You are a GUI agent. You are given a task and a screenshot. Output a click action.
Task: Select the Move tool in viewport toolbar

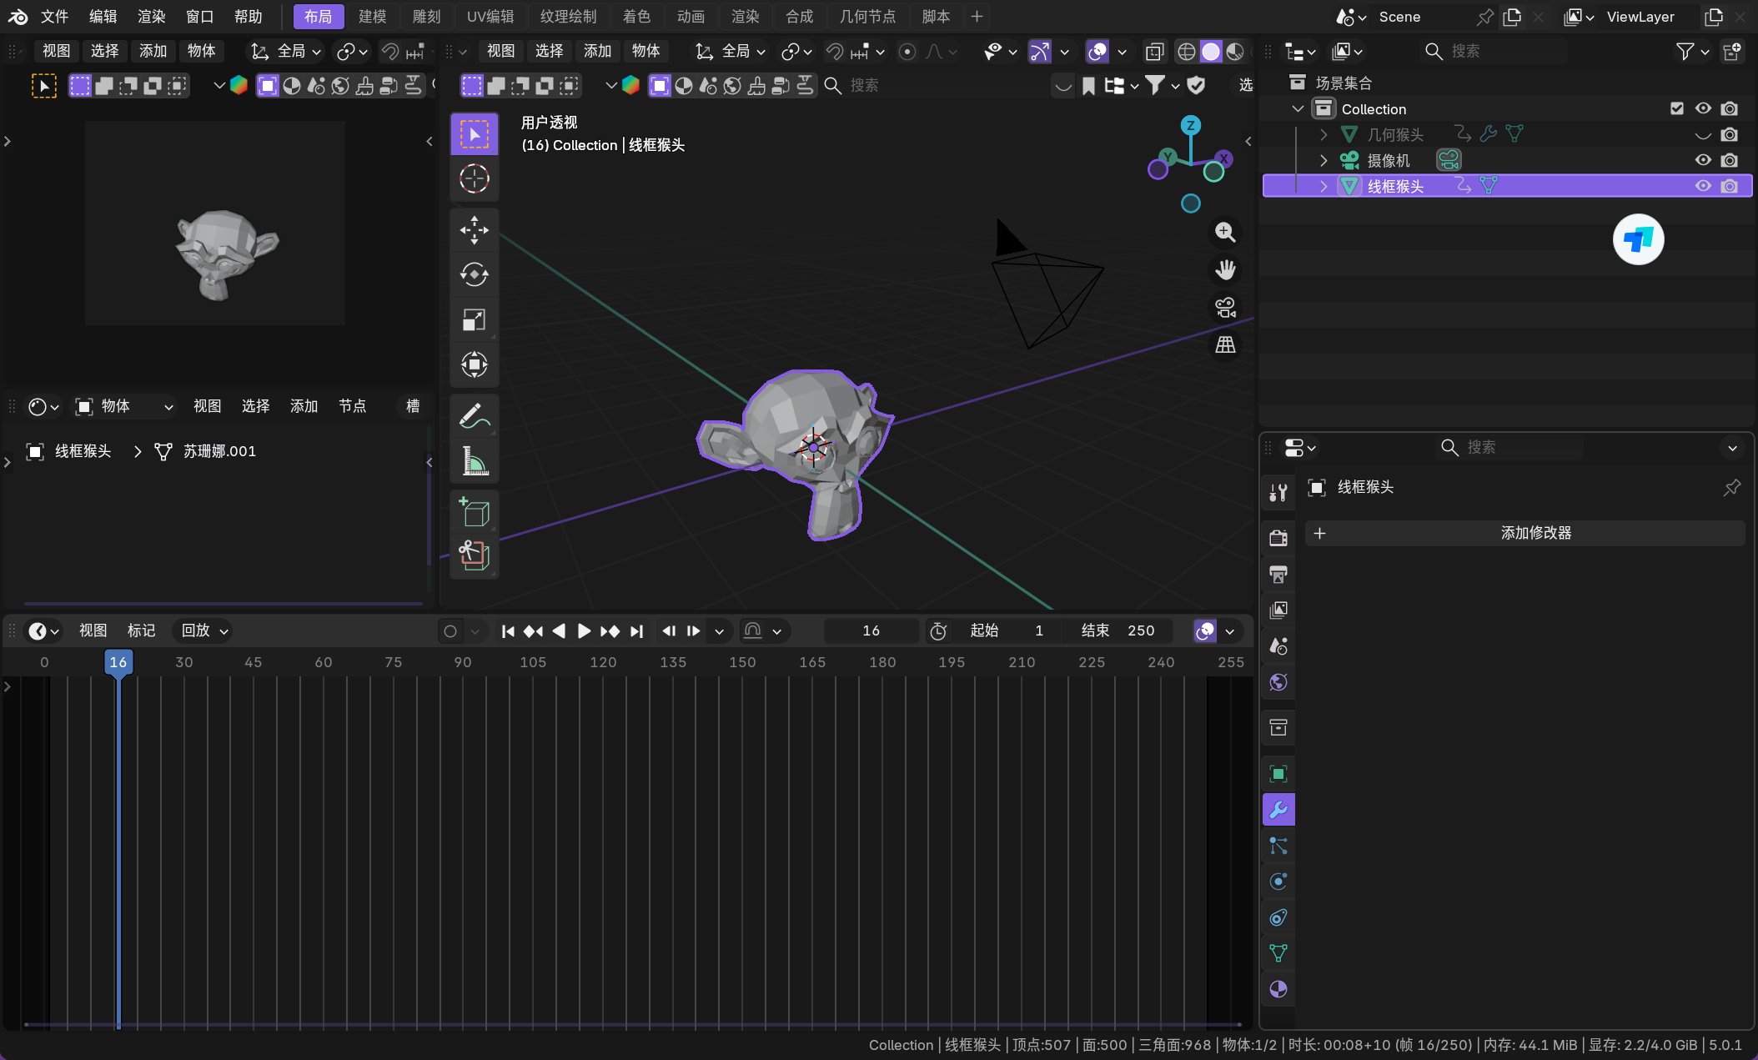coord(474,230)
